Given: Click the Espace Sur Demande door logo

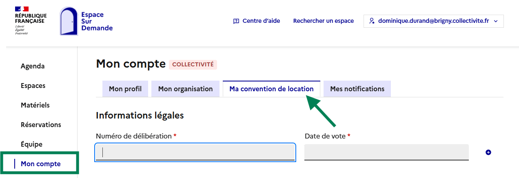Looking at the screenshot, I should point(69,22).
